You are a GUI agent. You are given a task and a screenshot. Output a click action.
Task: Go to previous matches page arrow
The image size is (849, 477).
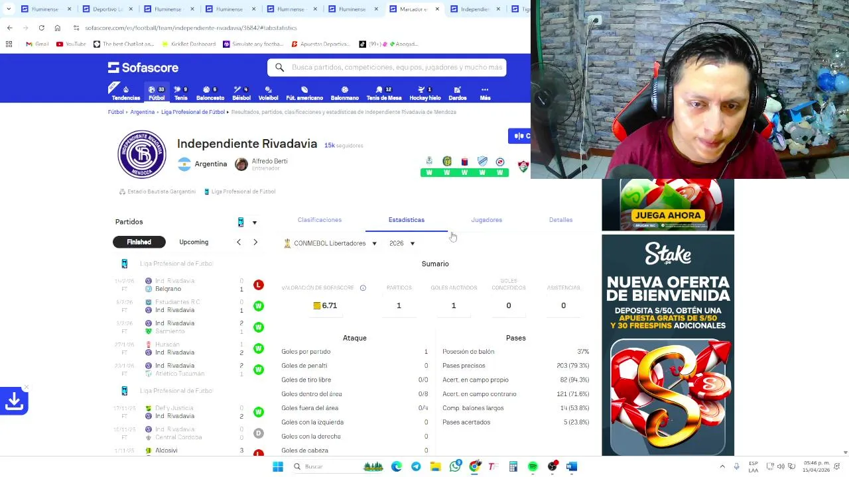pyautogui.click(x=239, y=242)
